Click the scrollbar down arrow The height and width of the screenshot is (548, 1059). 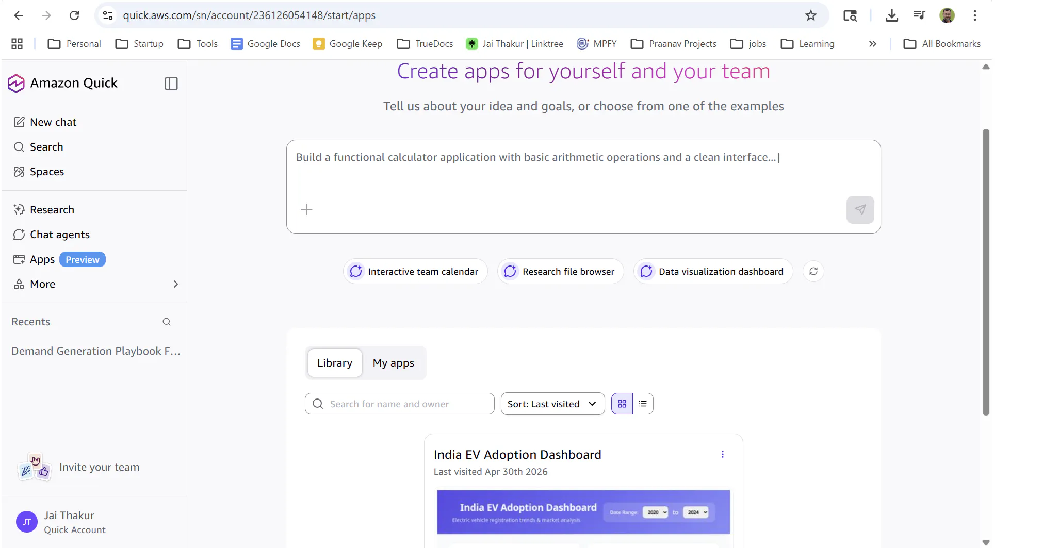986,542
